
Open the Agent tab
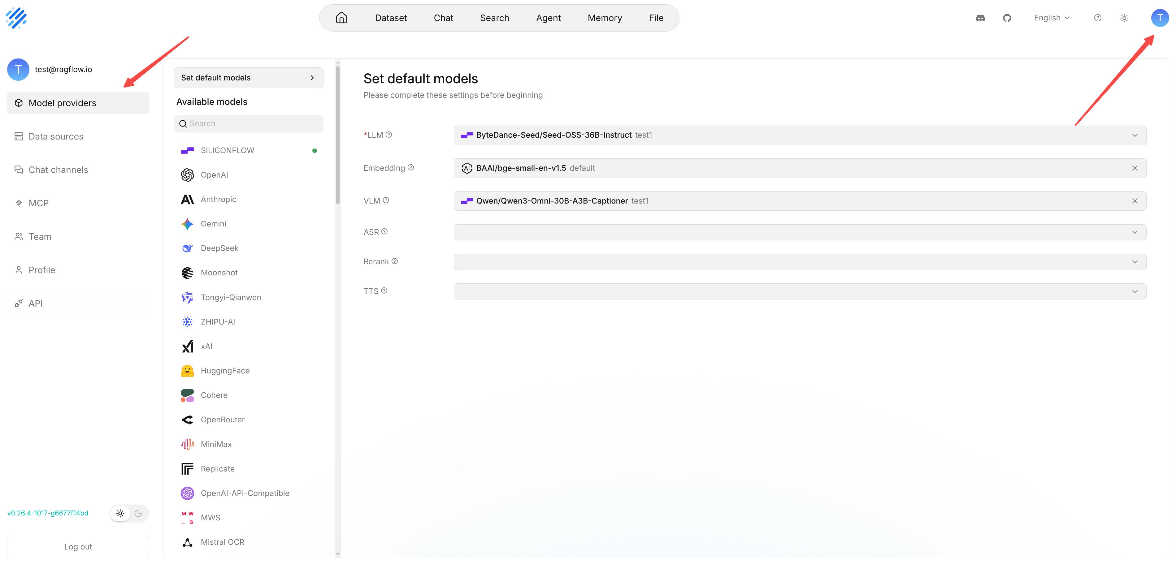coord(548,18)
